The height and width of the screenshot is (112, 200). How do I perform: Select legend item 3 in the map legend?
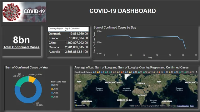click(x=107, y=72)
